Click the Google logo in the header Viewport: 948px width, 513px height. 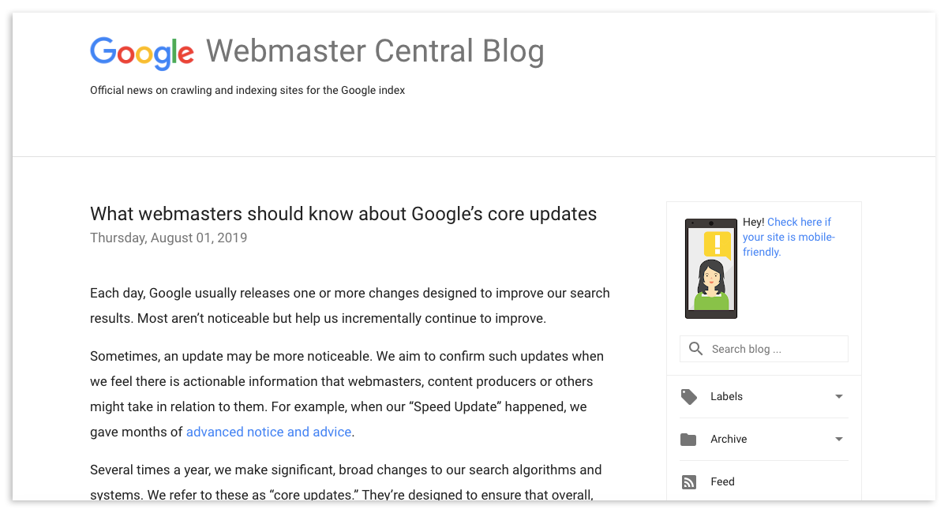(142, 52)
